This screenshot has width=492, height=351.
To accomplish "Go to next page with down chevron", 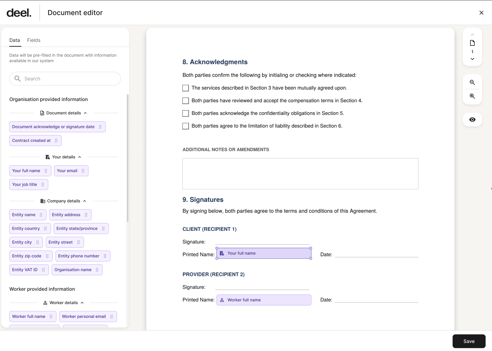I will tap(472, 59).
